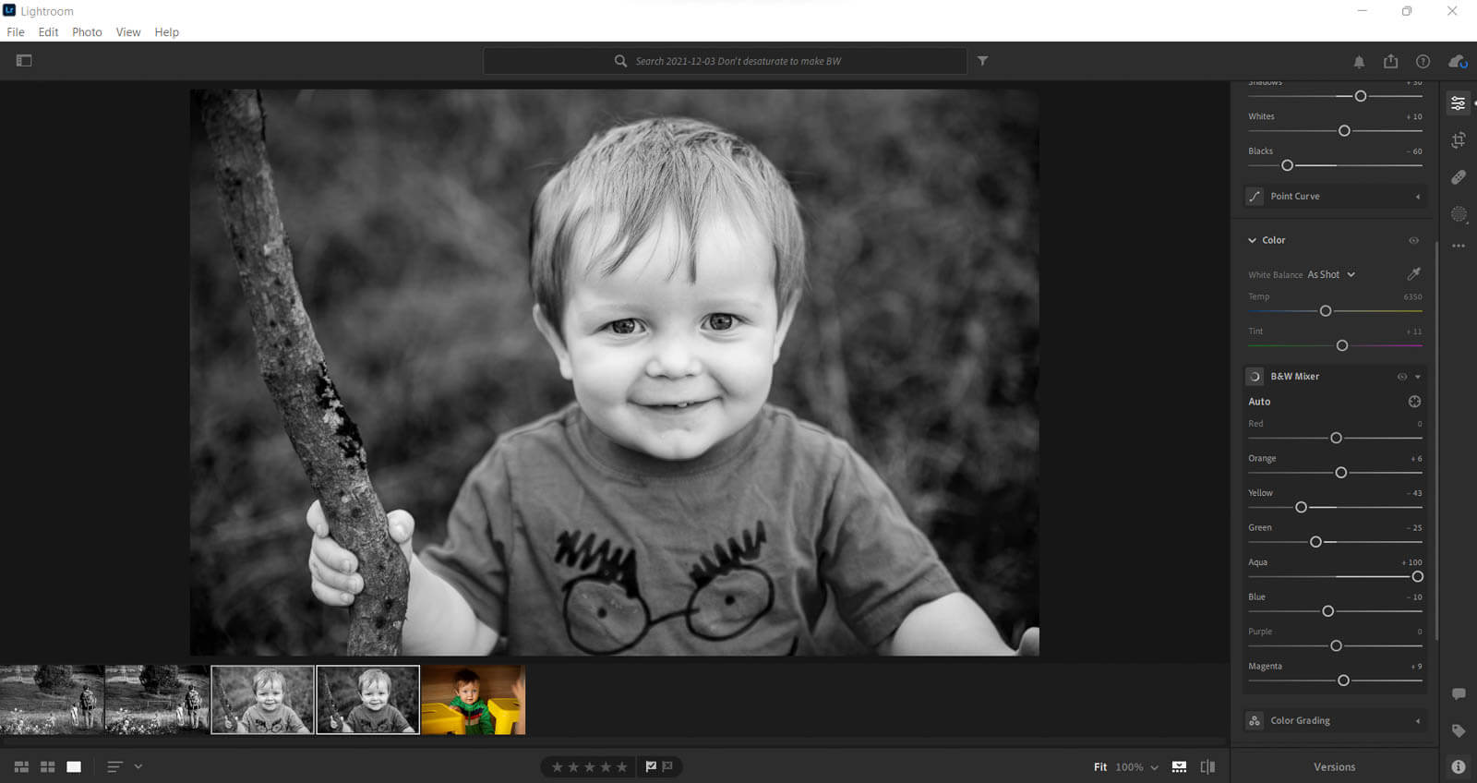
Task: Open the Photo menu
Action: click(x=87, y=32)
